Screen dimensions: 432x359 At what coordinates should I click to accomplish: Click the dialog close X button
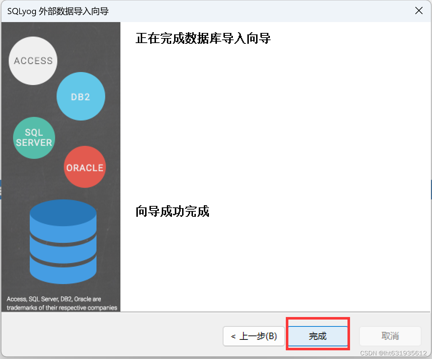tap(419, 11)
